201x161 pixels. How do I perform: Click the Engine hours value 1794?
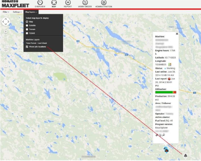tap(172, 51)
